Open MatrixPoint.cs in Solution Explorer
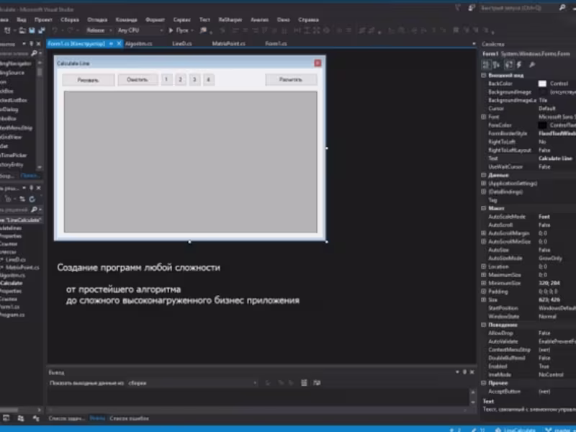576x432 pixels. tap(22, 267)
